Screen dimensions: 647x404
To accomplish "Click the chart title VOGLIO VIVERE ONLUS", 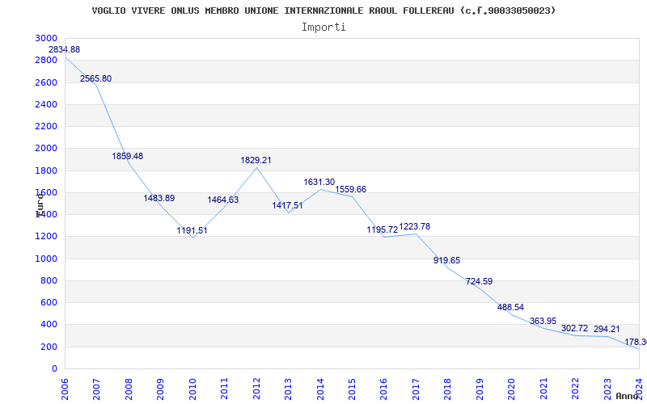I will (x=323, y=11).
